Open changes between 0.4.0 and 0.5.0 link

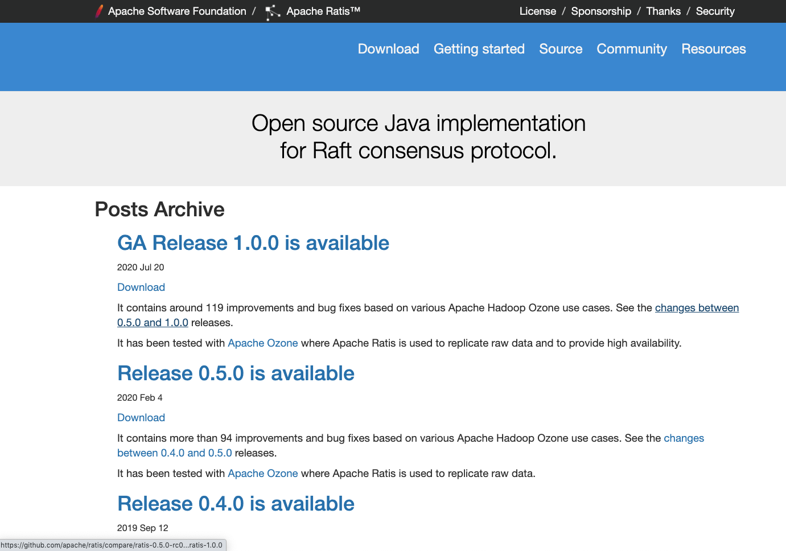(x=175, y=453)
